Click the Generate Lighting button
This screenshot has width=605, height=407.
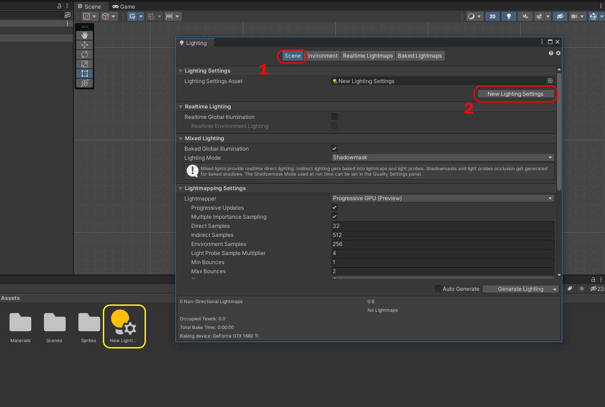pos(517,289)
